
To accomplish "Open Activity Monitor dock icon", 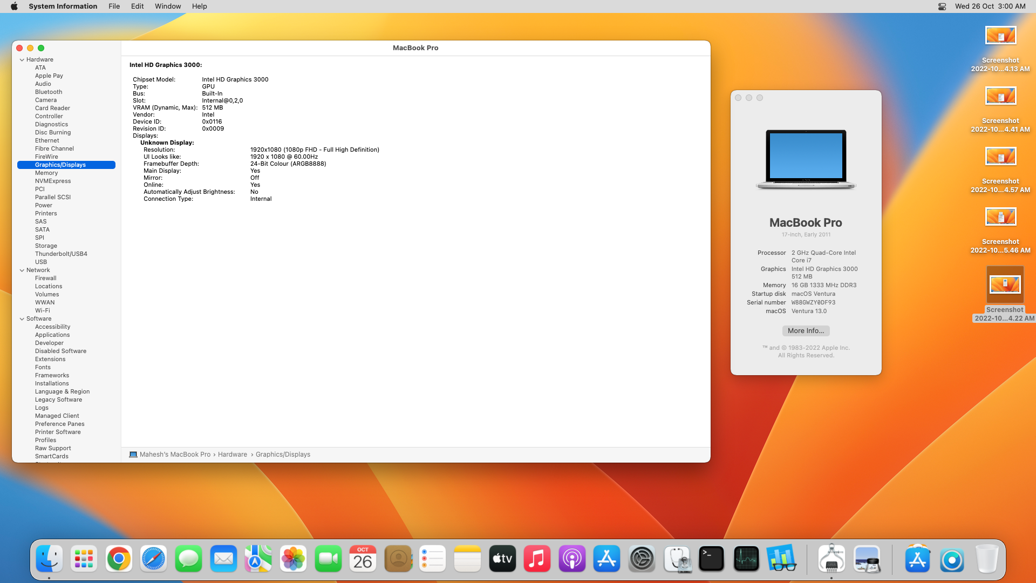I will pyautogui.click(x=746, y=559).
